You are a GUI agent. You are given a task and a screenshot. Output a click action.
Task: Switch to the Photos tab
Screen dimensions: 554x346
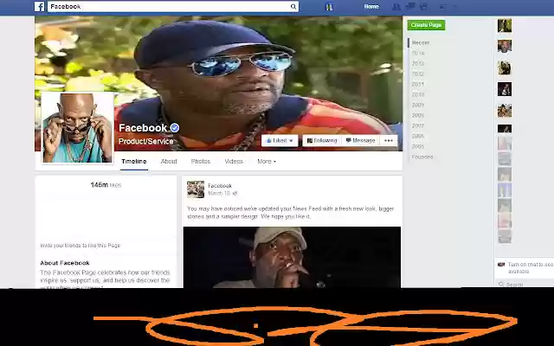click(200, 162)
